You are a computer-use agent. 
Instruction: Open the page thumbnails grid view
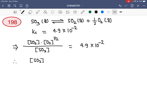(9, 6)
